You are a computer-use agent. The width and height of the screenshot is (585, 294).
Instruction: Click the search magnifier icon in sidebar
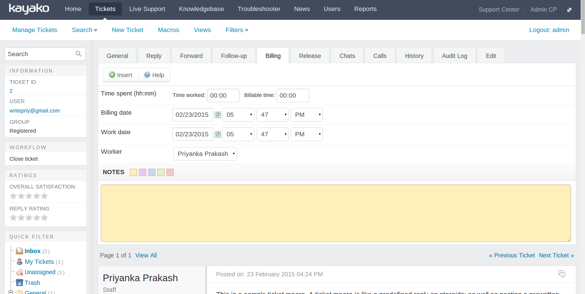pos(79,54)
